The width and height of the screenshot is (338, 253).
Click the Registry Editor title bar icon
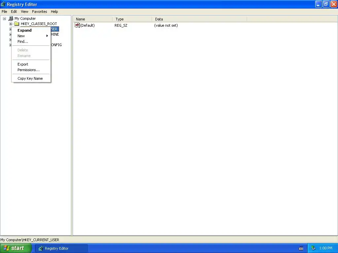(x=3, y=4)
